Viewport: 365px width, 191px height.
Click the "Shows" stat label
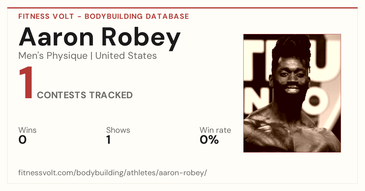(118, 130)
